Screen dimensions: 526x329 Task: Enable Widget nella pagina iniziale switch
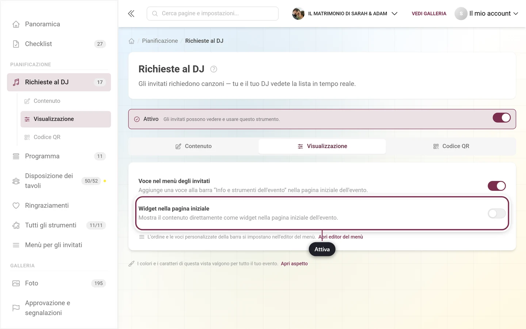tap(497, 213)
